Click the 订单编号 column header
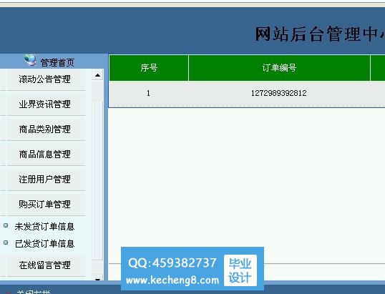 click(279, 68)
